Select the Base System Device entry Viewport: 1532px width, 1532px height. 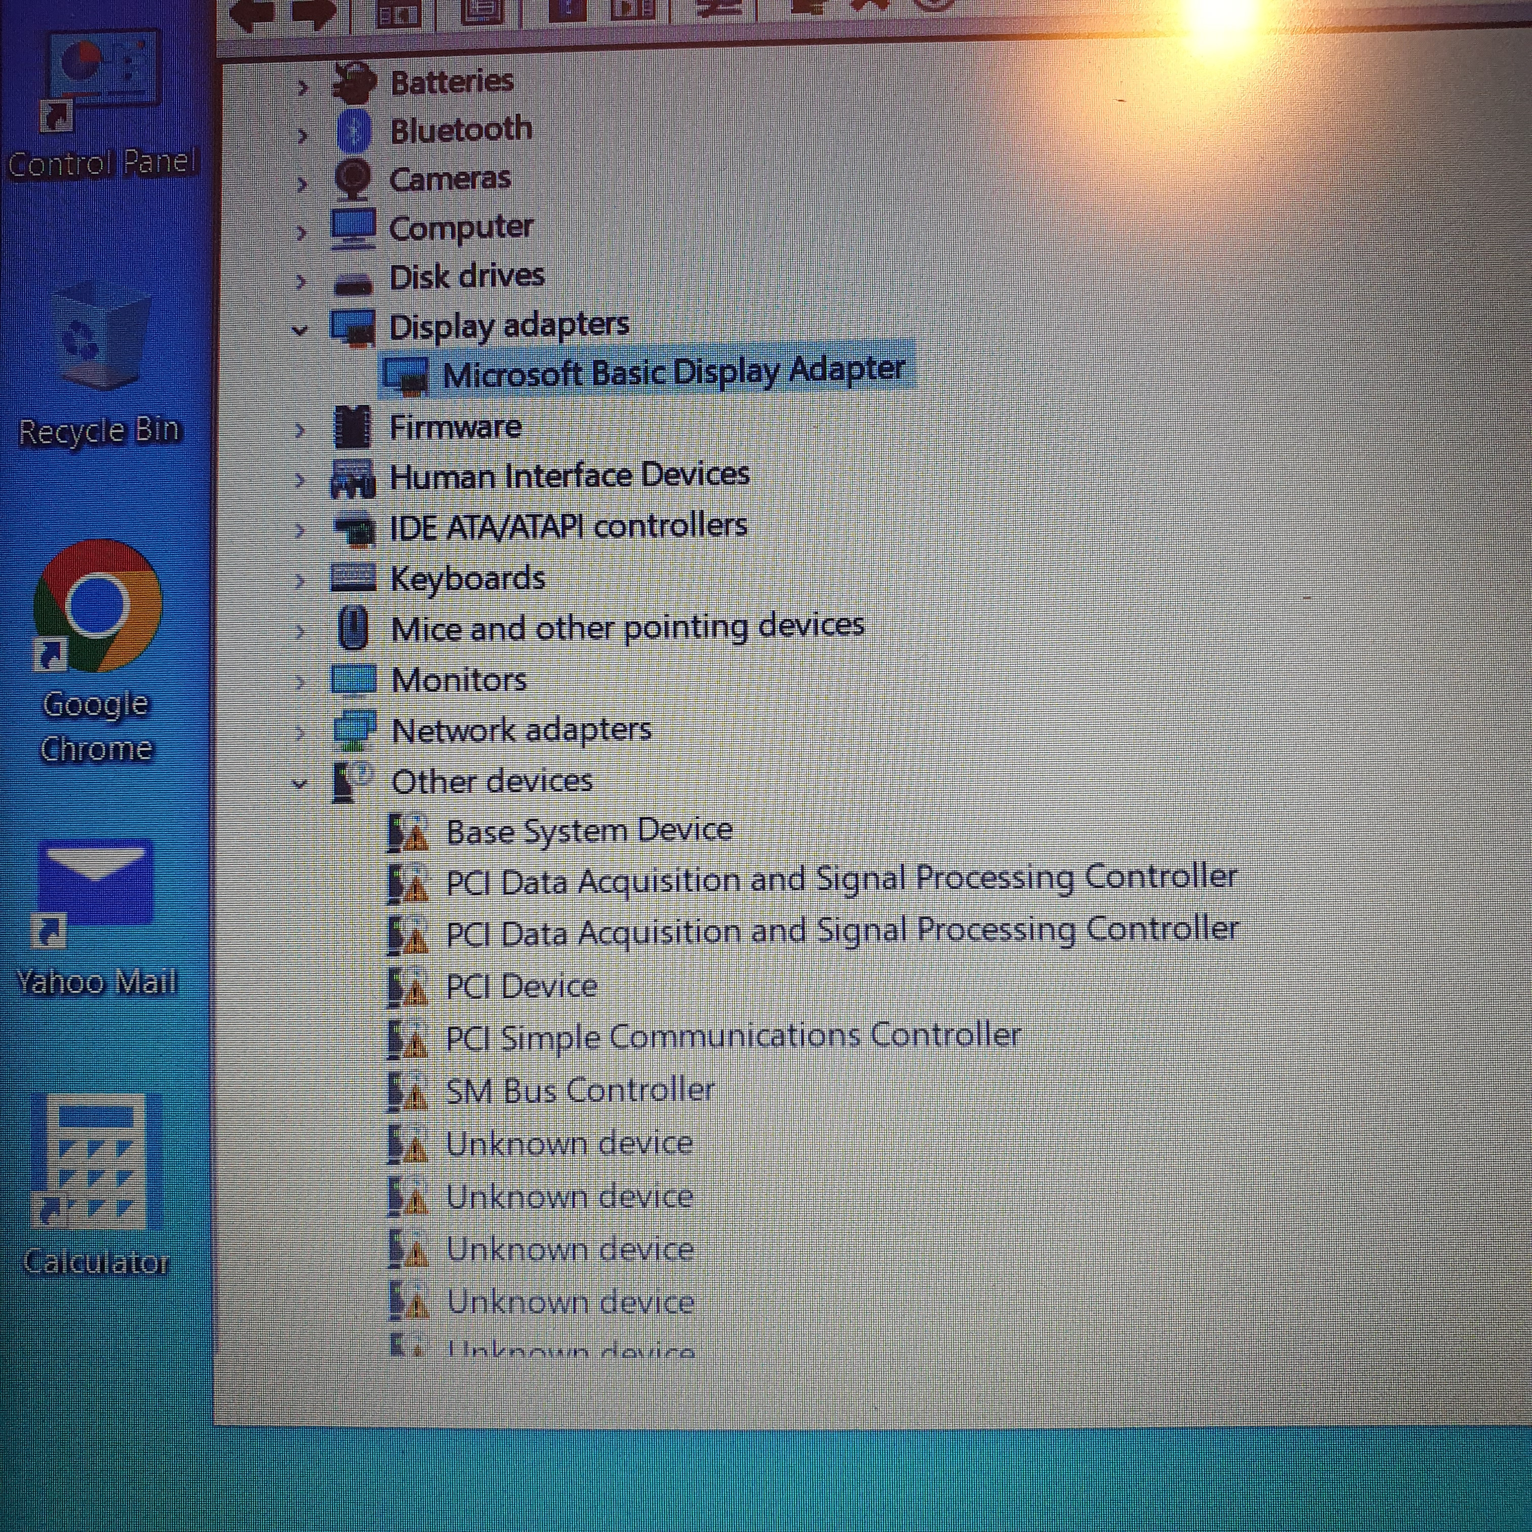point(588,831)
